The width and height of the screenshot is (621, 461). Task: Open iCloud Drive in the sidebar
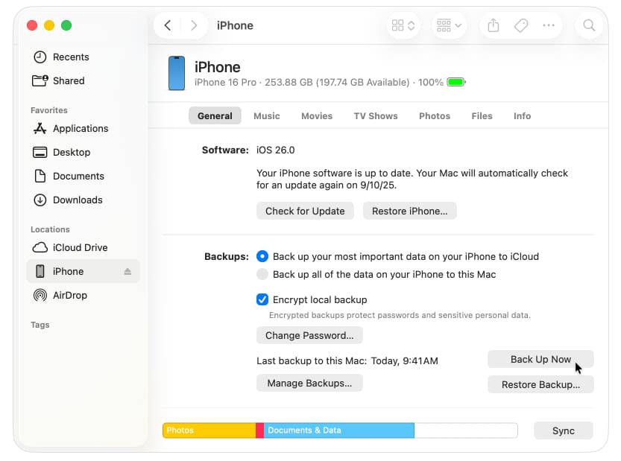click(83, 248)
